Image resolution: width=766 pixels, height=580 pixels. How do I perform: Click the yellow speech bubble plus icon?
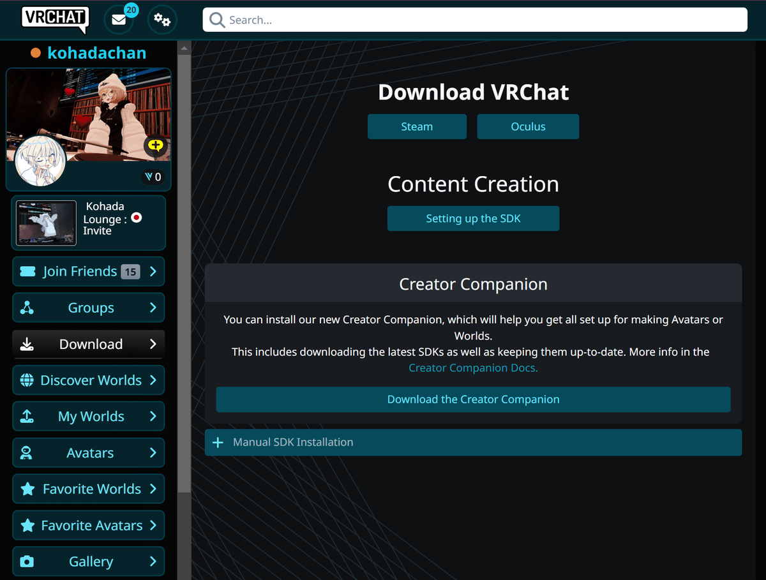coord(154,146)
